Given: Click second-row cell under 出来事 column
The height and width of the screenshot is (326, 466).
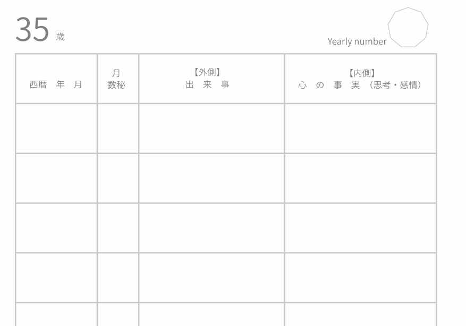Looking at the screenshot, I should click(x=211, y=178).
